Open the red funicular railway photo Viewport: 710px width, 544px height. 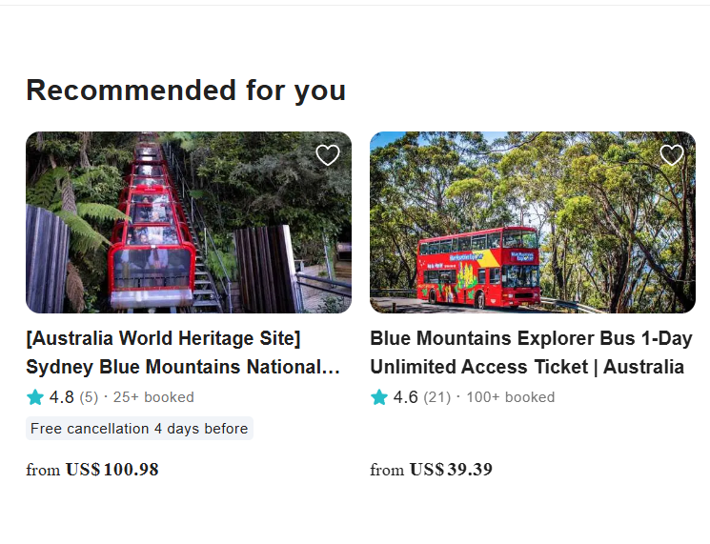189,222
